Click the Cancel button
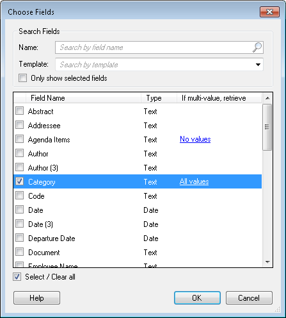Screen dimensions: 286x318 (x=249, y=297)
